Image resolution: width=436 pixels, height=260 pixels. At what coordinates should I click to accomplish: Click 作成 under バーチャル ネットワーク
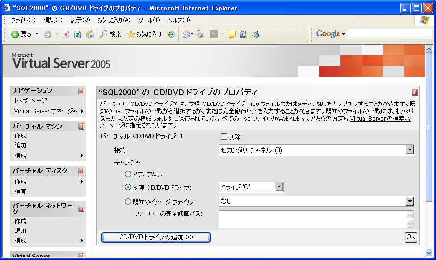[20, 221]
